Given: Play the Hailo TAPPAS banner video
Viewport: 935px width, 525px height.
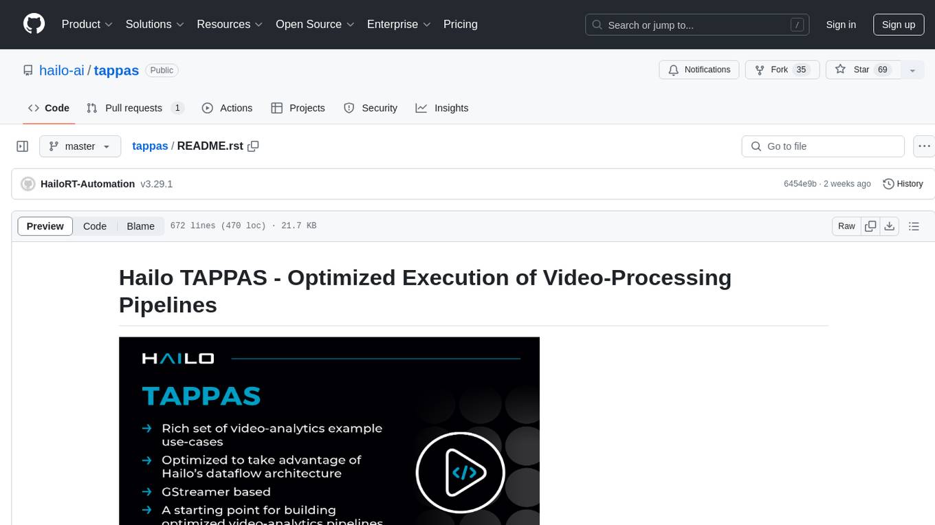Looking at the screenshot, I should [461, 473].
